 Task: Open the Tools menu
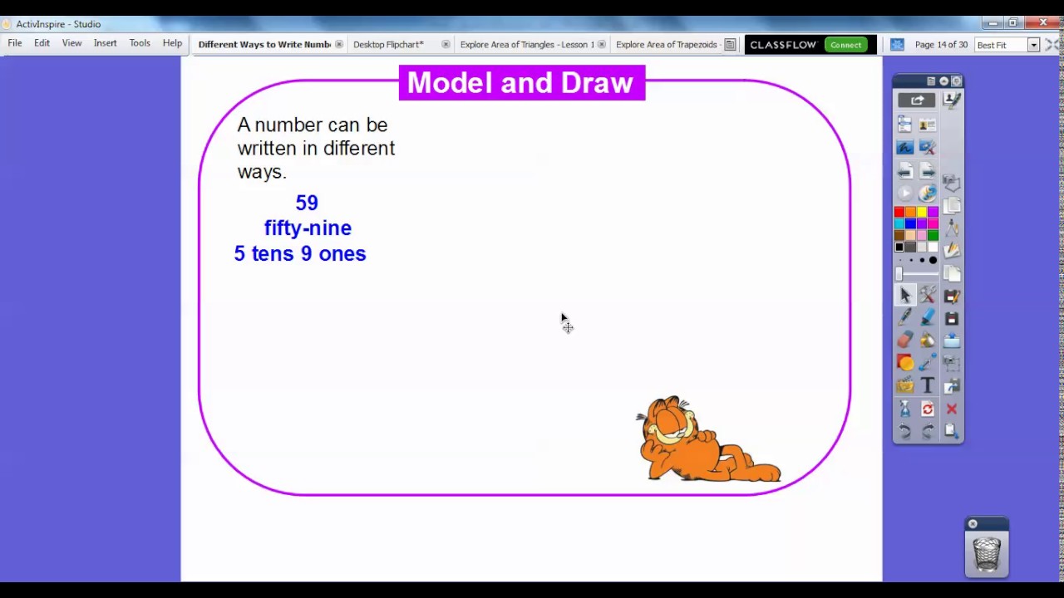pyautogui.click(x=140, y=43)
